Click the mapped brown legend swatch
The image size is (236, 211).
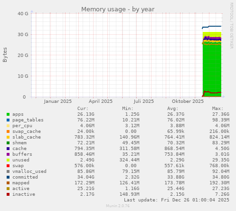pos(8,183)
